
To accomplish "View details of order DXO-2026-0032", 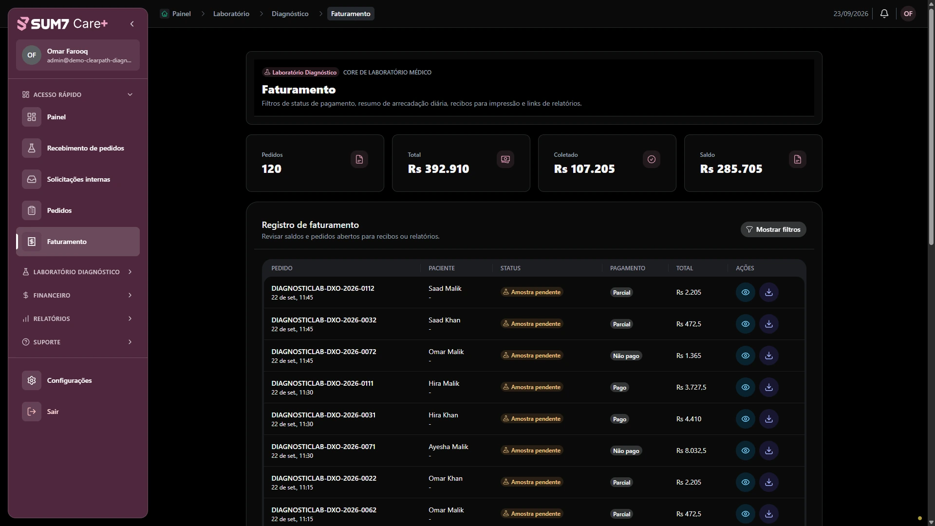I will click(x=746, y=324).
